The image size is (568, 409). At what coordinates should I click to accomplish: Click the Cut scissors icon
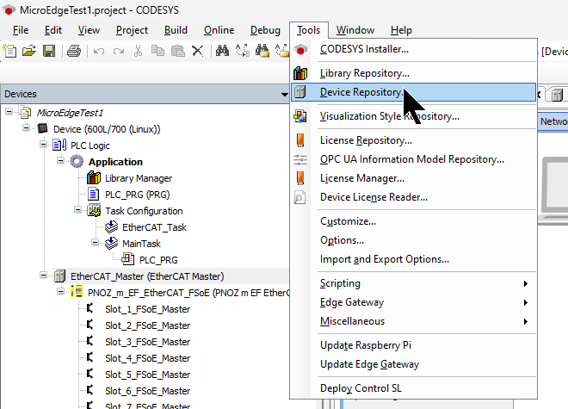(138, 51)
